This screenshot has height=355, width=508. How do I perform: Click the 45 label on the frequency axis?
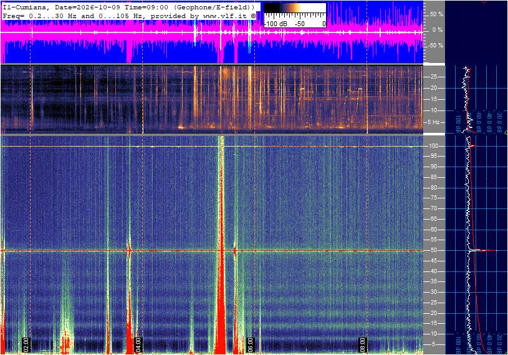tap(433, 261)
